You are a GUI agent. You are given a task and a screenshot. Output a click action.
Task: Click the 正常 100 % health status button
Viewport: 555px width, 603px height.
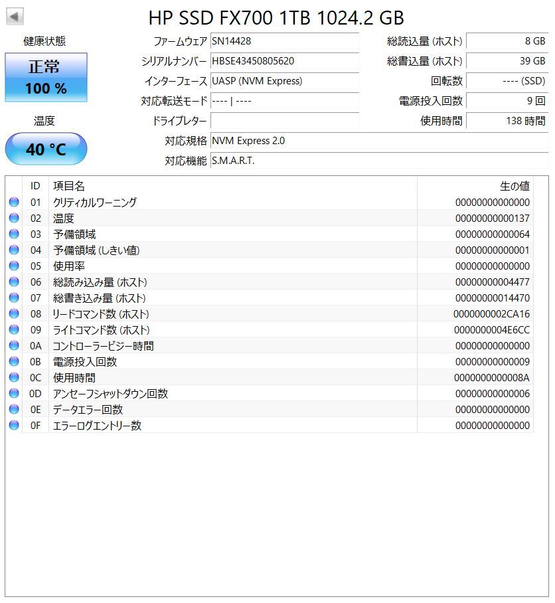(x=46, y=77)
